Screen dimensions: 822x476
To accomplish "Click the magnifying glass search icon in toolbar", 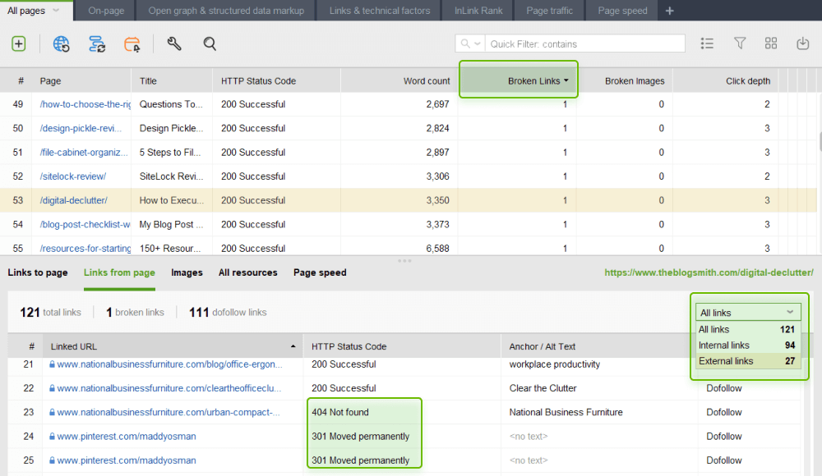I will pyautogui.click(x=210, y=44).
